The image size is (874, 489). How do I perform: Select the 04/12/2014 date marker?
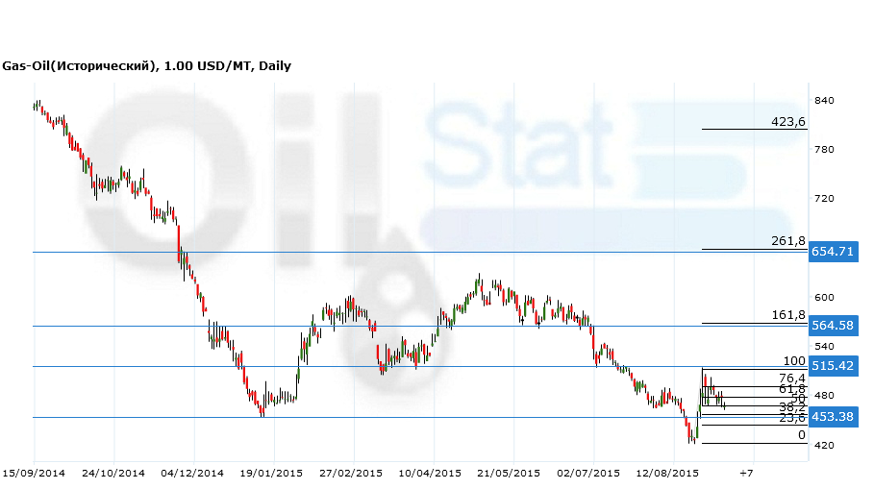pos(193,473)
